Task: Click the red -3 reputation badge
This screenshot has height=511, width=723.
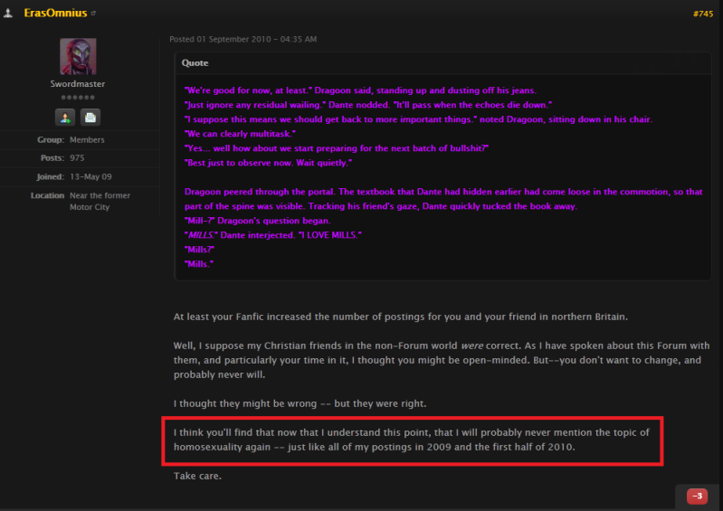Action: pyautogui.click(x=697, y=496)
